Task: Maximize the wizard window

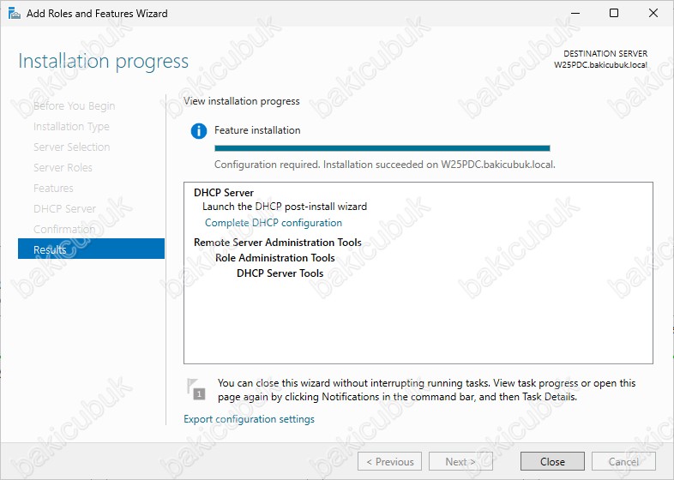Action: click(614, 14)
